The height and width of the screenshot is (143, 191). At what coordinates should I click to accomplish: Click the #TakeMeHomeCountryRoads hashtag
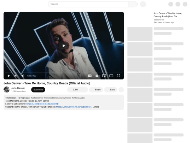pos(57,98)
